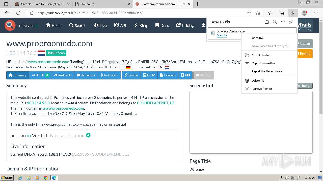Click the Verdicts button
This screenshot has height=181, width=323.
pyautogui.click(x=204, y=75)
